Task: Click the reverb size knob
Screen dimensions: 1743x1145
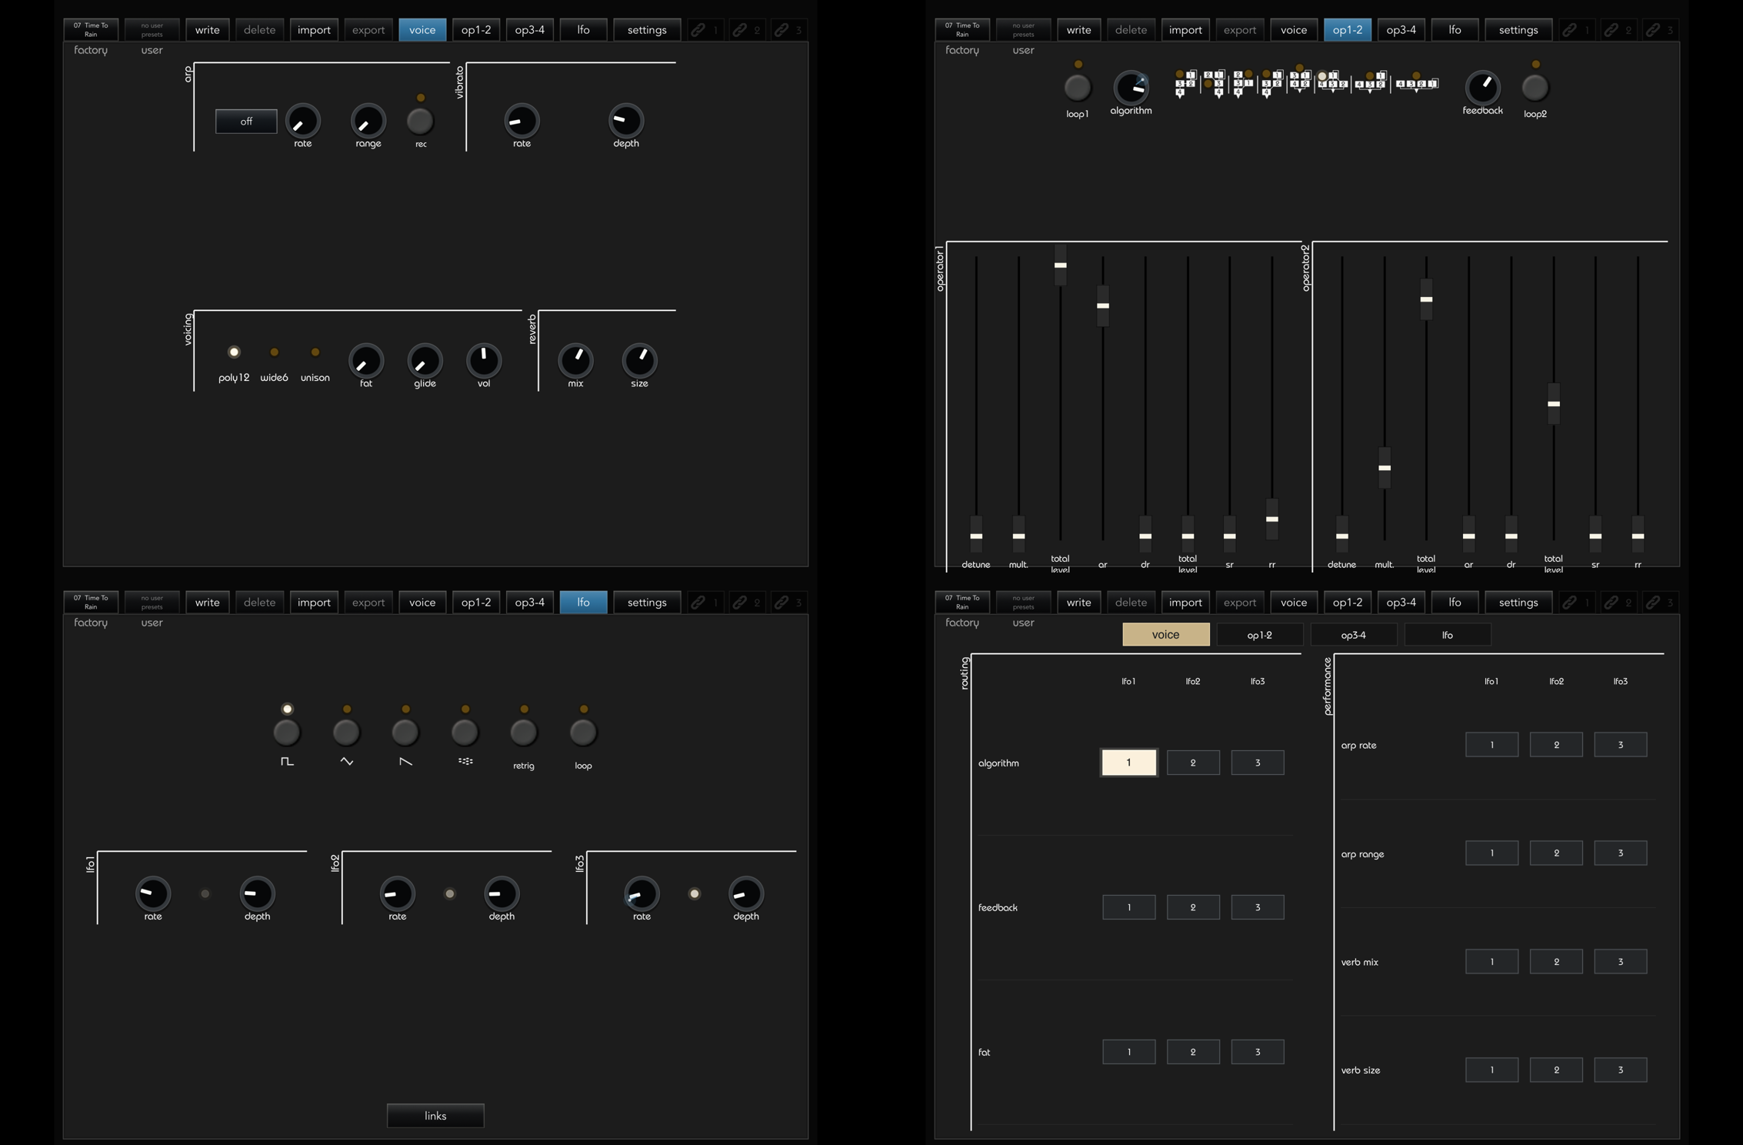Action: click(x=639, y=359)
